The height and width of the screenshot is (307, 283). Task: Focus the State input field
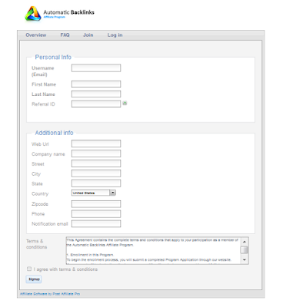96,183
